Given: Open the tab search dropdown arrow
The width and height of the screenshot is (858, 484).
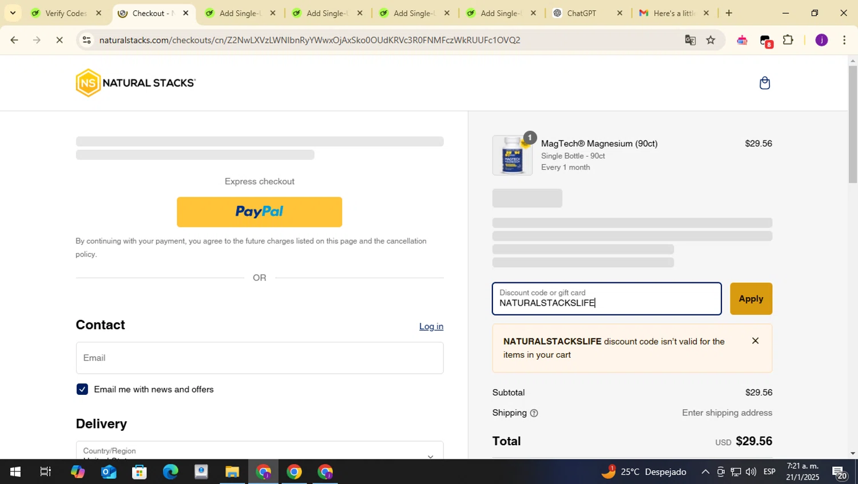Looking at the screenshot, I should 13,13.
